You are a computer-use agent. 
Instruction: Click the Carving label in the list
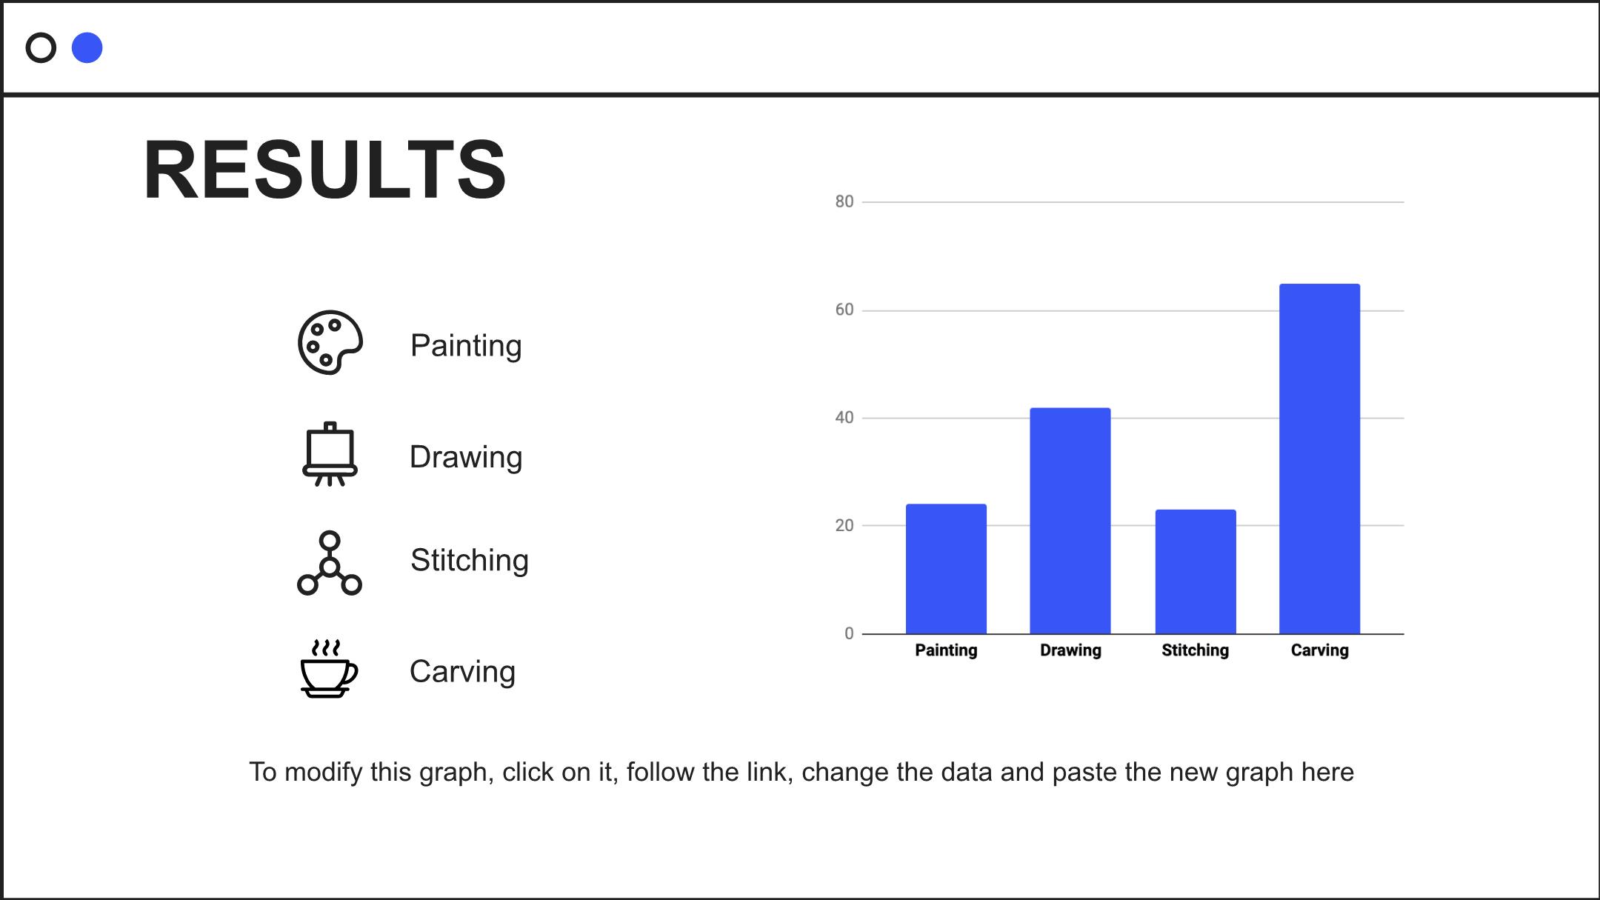coord(462,671)
